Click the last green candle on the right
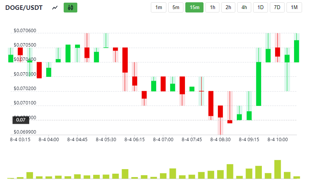310x193 pixels. (297, 51)
